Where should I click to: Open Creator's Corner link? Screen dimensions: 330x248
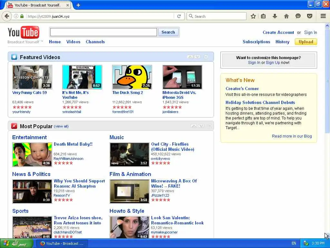coord(242,88)
